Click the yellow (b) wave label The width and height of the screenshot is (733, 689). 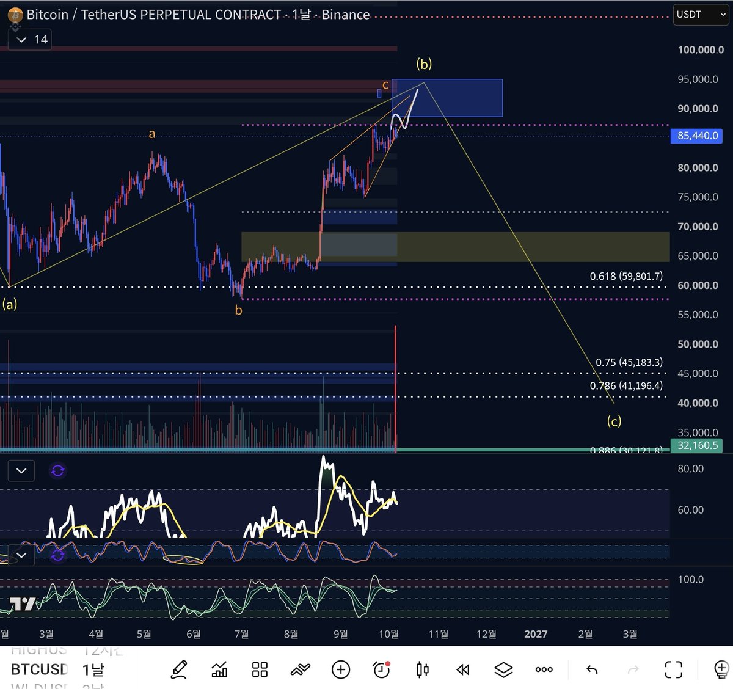(x=424, y=64)
